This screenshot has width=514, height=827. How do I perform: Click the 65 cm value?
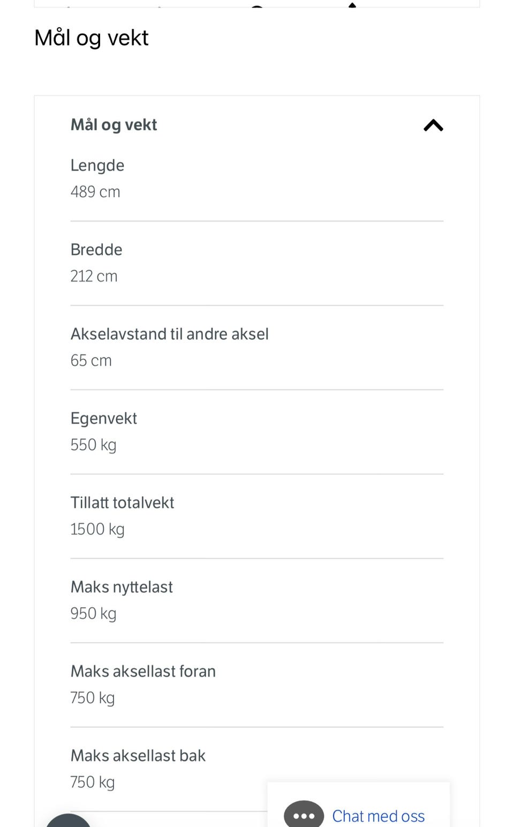tap(91, 360)
